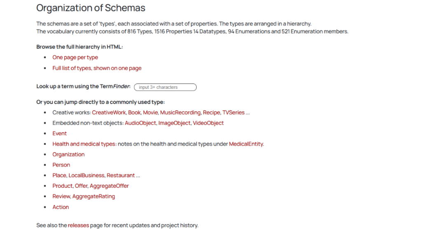Screen dimensions: 422x229
Task: Go to the LocalBusiness type page
Action: [x=87, y=175]
